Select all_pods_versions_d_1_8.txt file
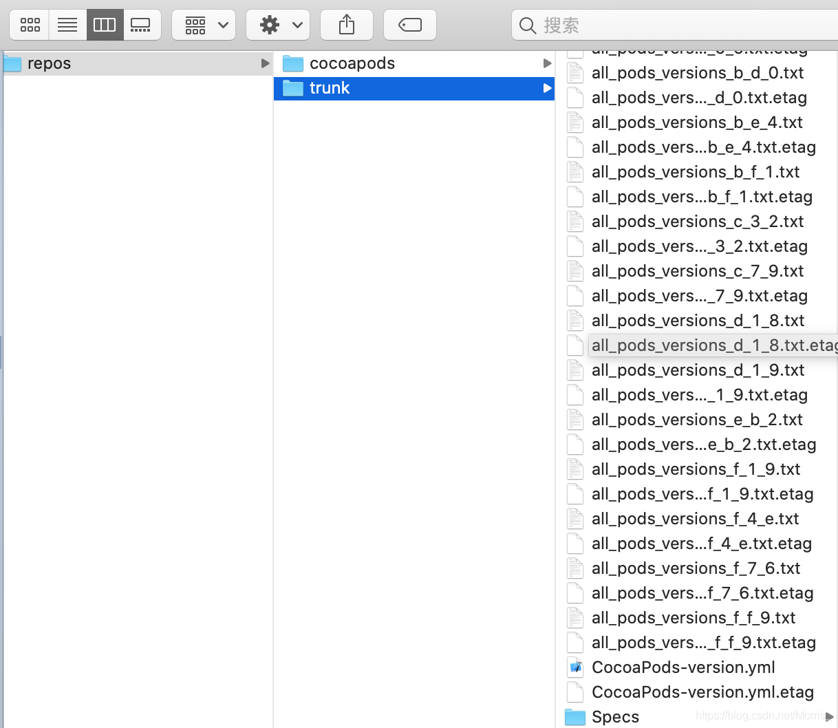838x728 pixels. click(697, 321)
